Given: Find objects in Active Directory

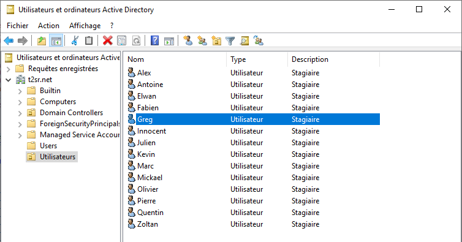Looking at the screenshot, I should coord(244,40).
